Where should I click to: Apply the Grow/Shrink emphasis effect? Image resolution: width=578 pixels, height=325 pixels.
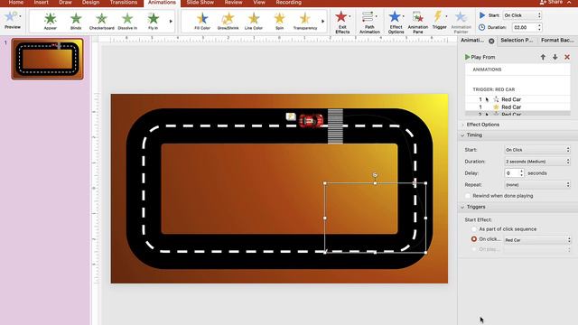pyautogui.click(x=228, y=21)
